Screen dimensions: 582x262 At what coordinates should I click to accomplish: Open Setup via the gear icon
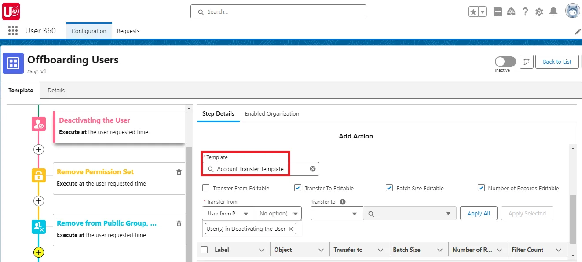[539, 11]
